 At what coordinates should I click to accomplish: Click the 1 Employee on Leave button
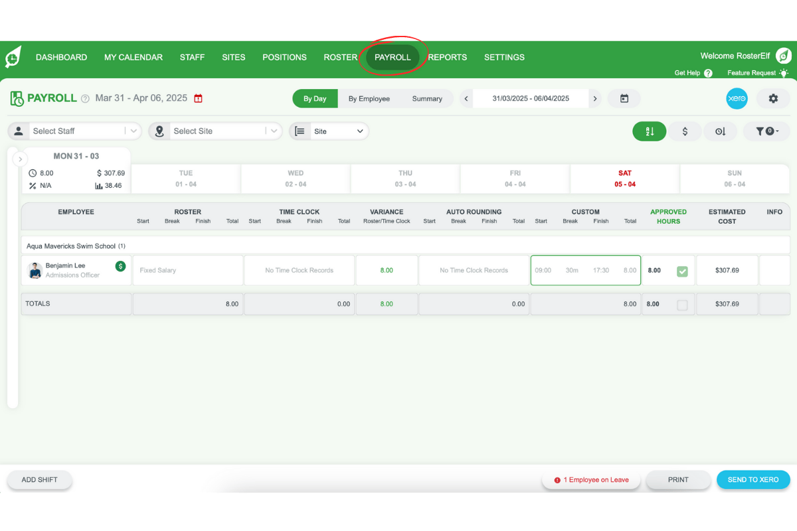pyautogui.click(x=590, y=479)
